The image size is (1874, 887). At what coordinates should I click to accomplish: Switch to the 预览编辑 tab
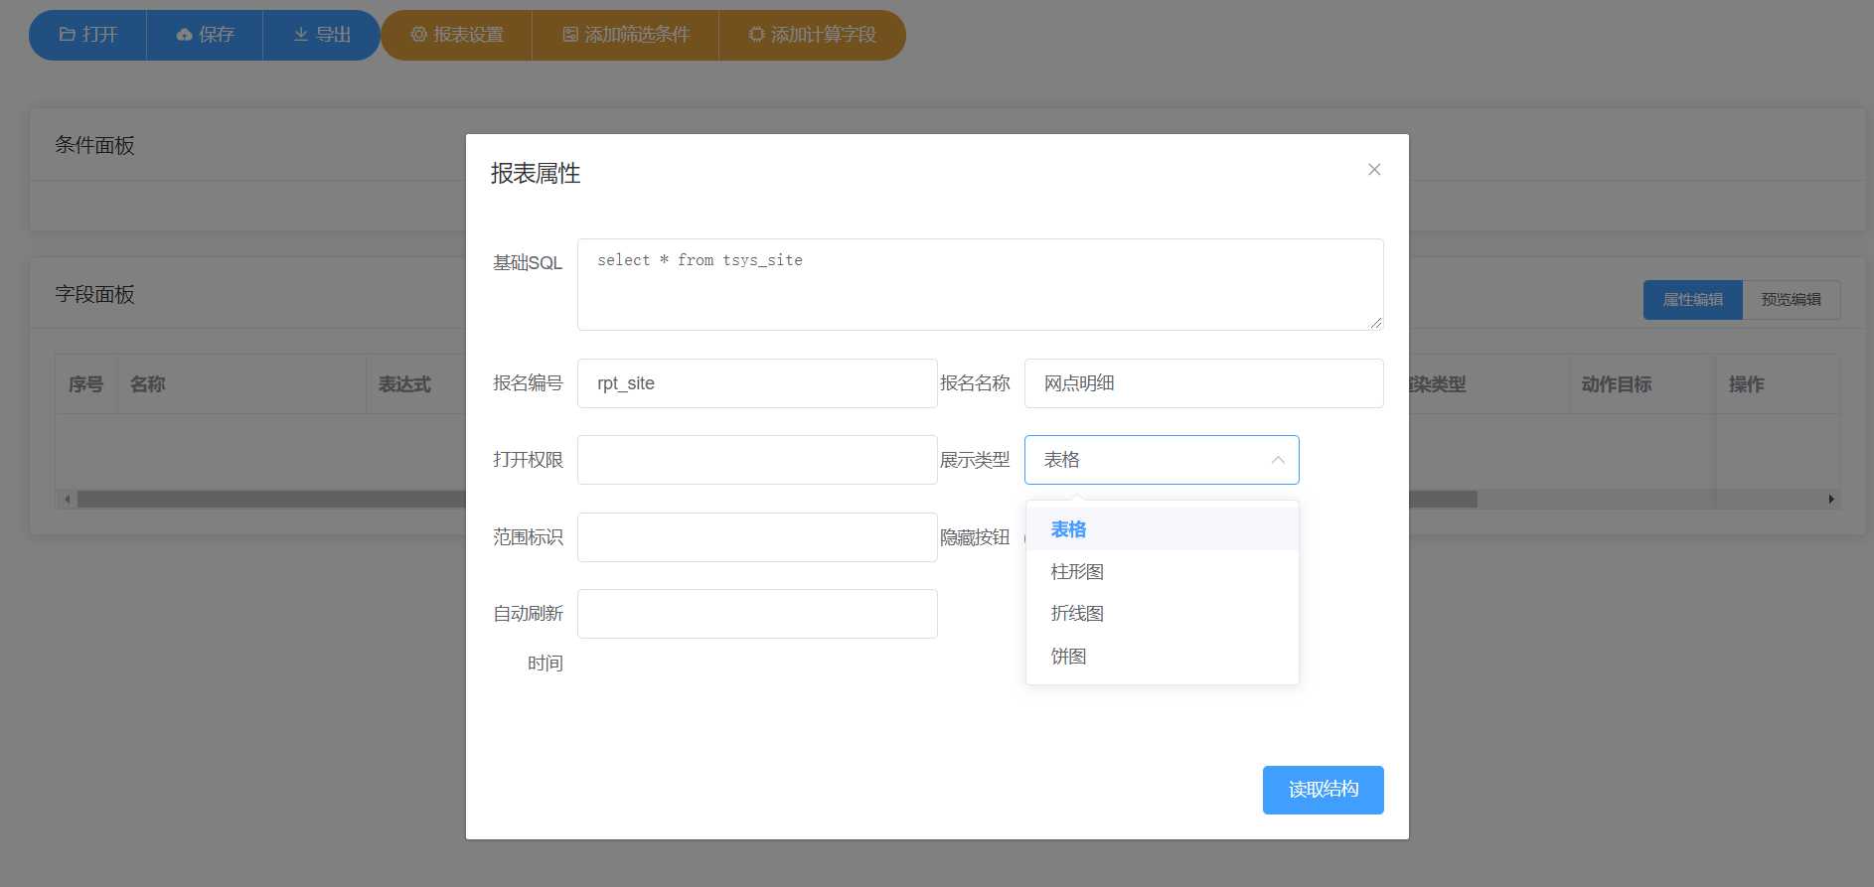(x=1791, y=300)
